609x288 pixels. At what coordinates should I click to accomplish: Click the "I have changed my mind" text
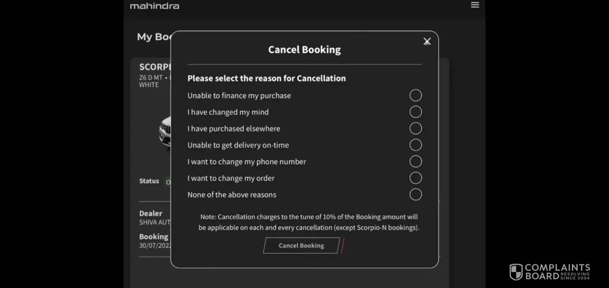click(x=228, y=112)
